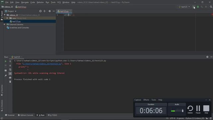This screenshot has height=120, width=213.
Task: Expand External Libraries
Action: click(x=4, y=24)
